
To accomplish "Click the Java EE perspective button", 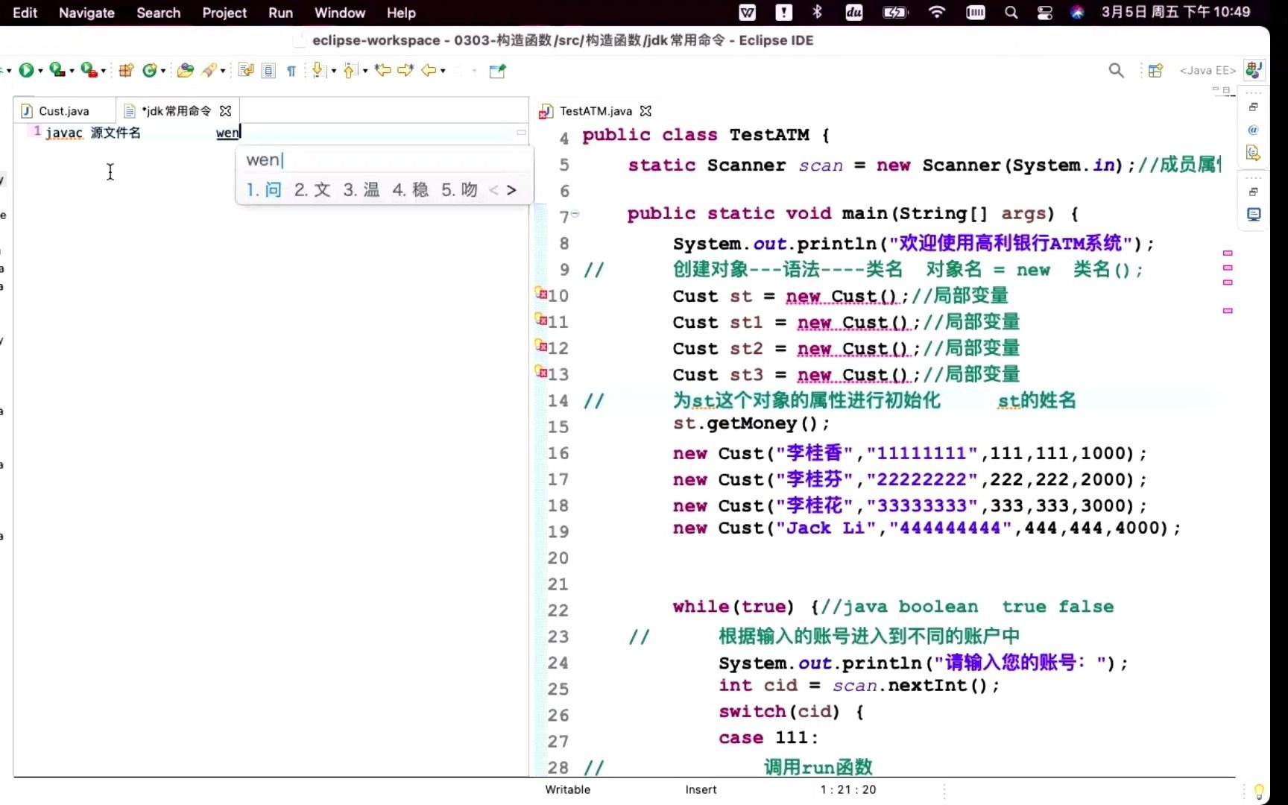I will (1254, 69).
